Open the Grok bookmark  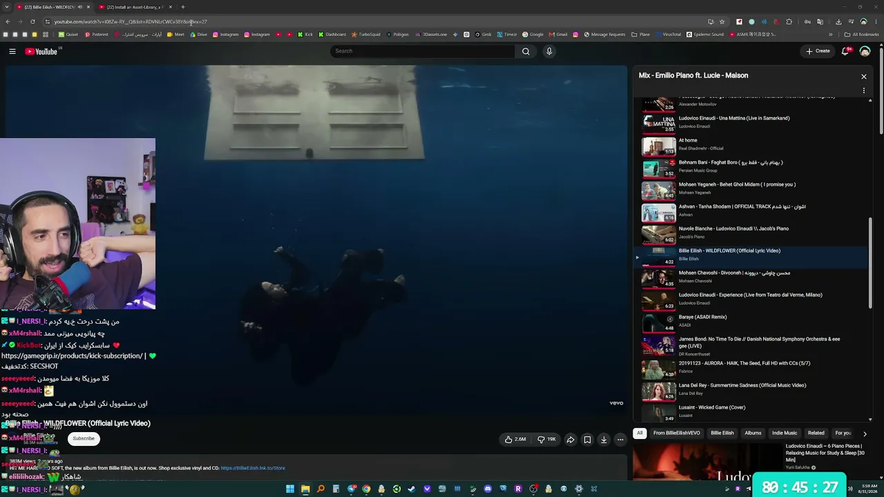click(483, 35)
